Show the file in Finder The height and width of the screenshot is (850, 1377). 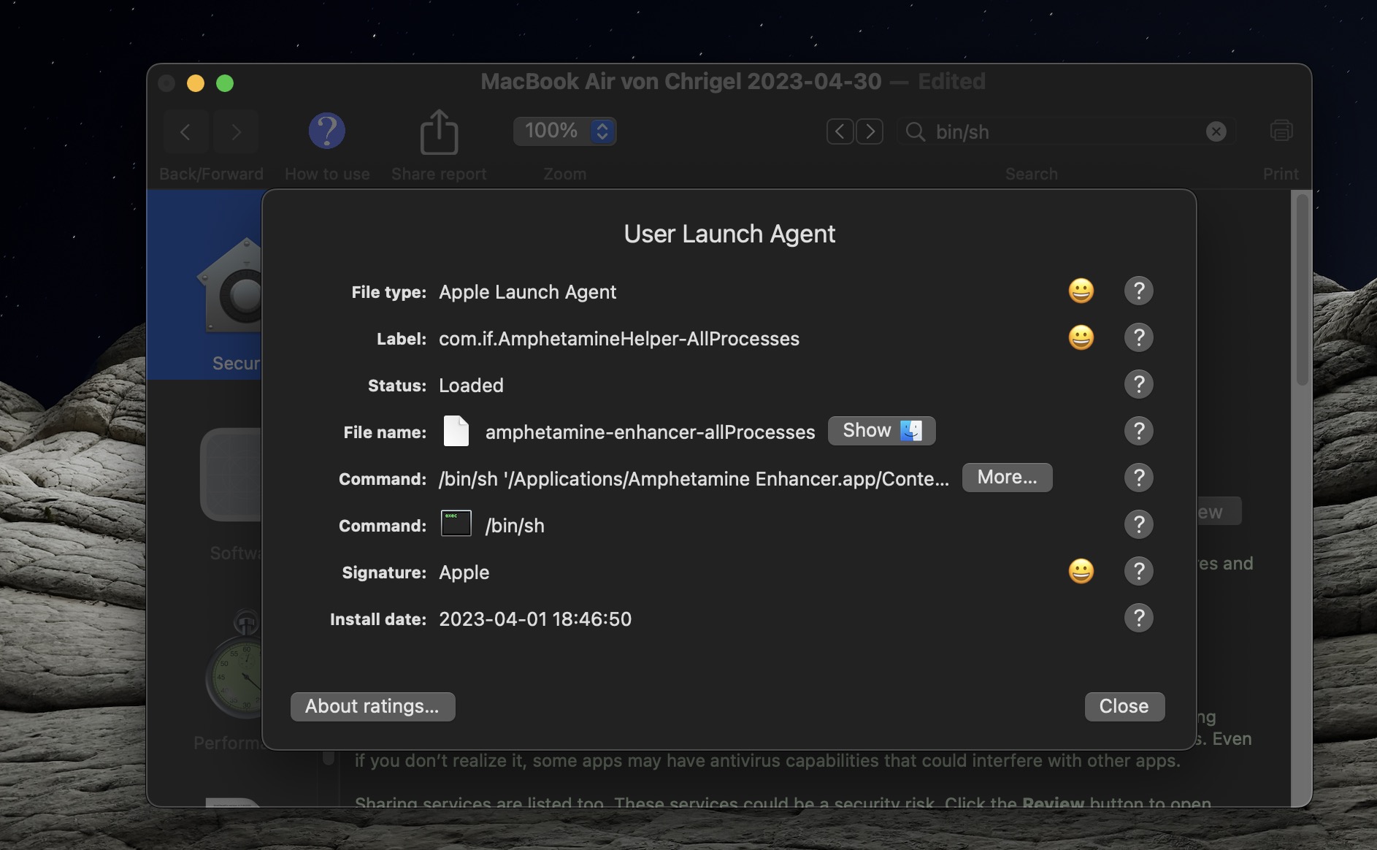pyautogui.click(x=882, y=431)
